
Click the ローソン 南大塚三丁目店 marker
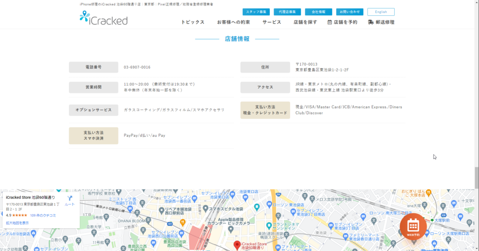pyautogui.click(x=363, y=216)
